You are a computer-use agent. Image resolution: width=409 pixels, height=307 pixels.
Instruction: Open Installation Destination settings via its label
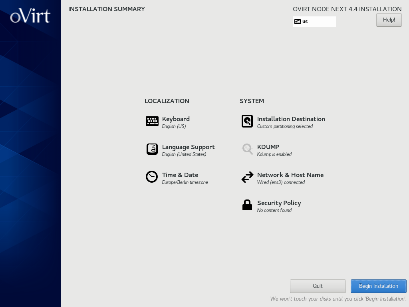(291, 119)
